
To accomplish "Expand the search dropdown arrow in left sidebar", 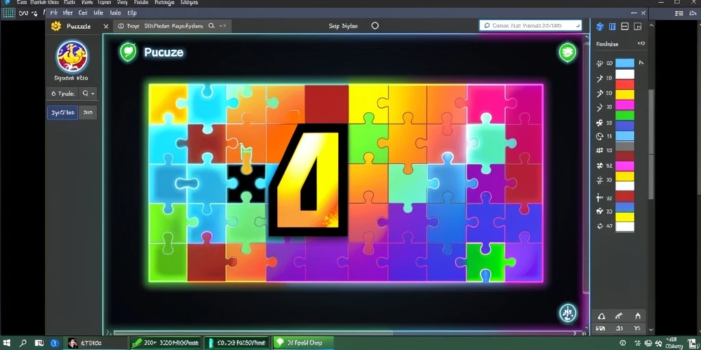I will click(93, 94).
